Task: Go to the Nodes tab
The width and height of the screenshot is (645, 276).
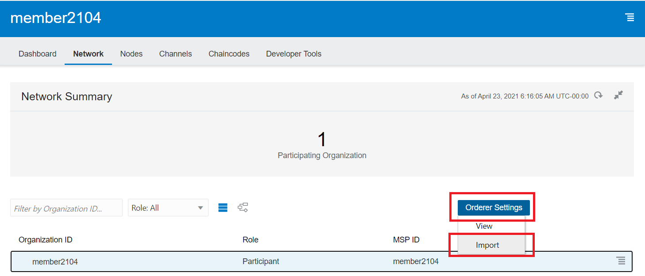Action: point(131,54)
